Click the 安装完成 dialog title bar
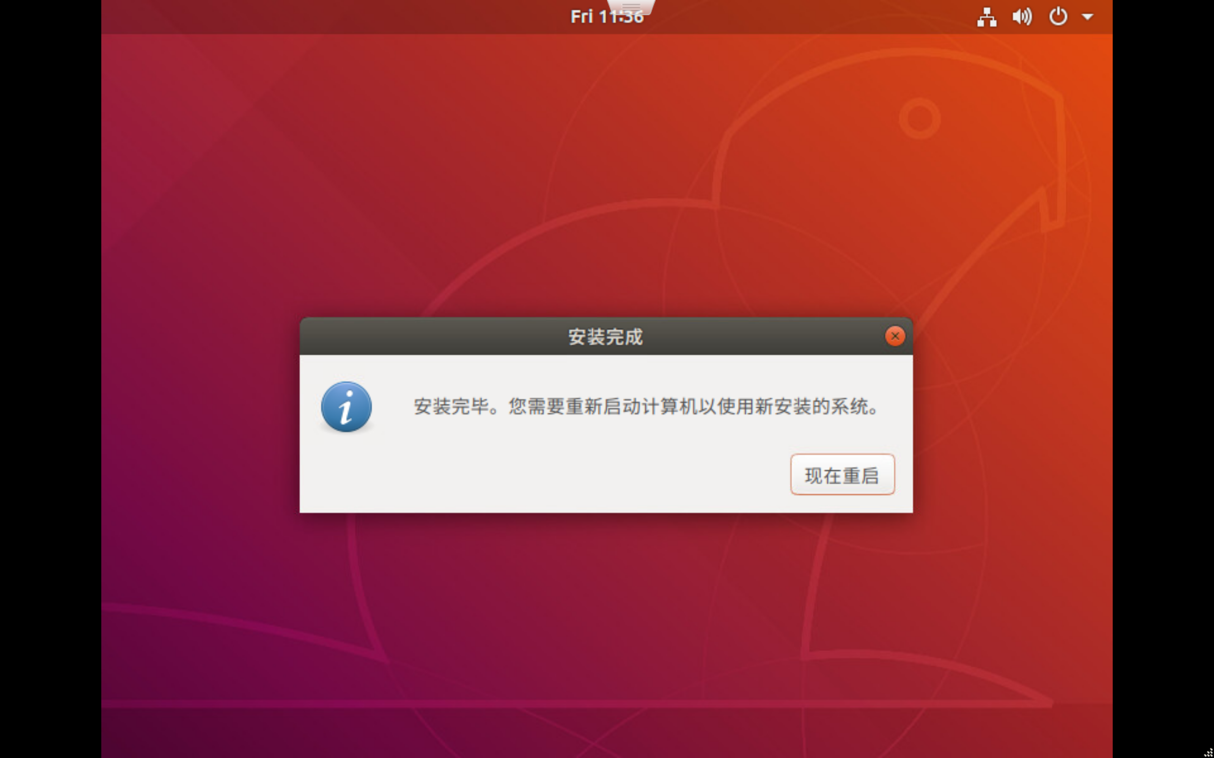Image resolution: width=1214 pixels, height=758 pixels. (x=606, y=337)
